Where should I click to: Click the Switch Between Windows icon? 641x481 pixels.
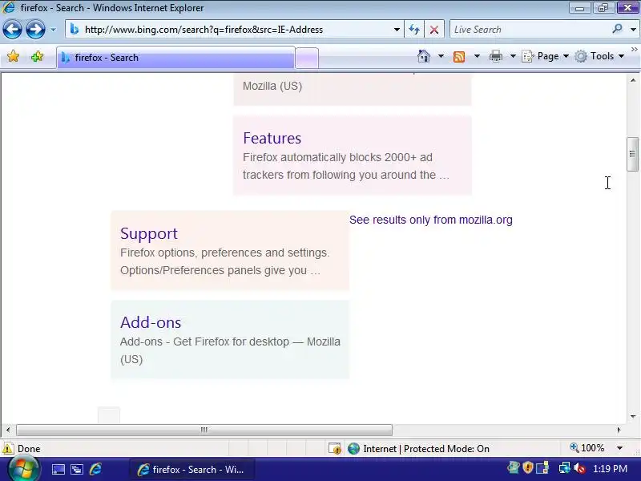[77, 469]
